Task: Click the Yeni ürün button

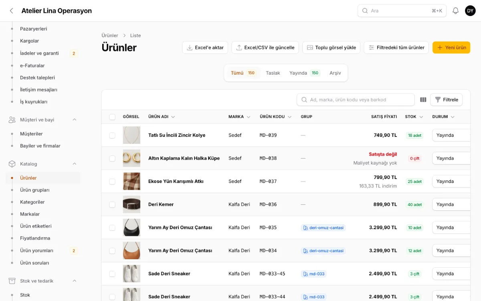Action: (451, 47)
